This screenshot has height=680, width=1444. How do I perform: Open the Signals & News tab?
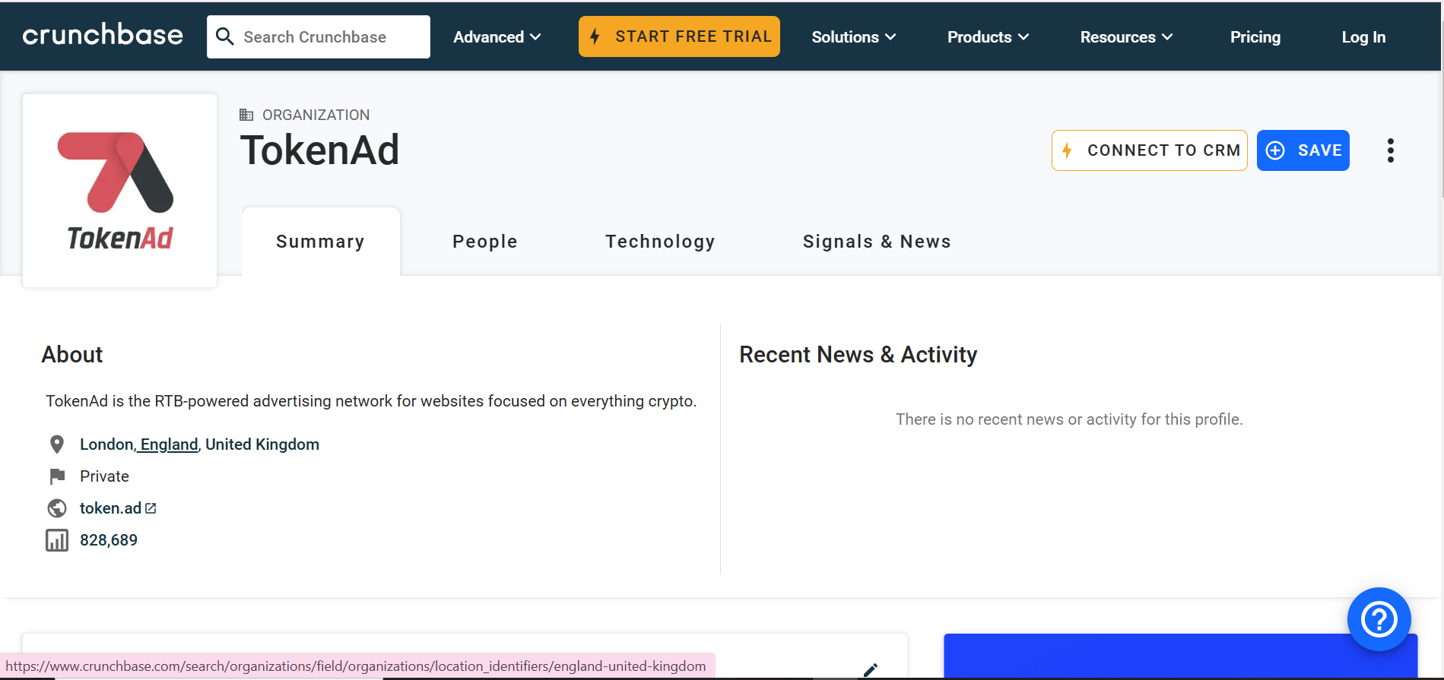877,242
